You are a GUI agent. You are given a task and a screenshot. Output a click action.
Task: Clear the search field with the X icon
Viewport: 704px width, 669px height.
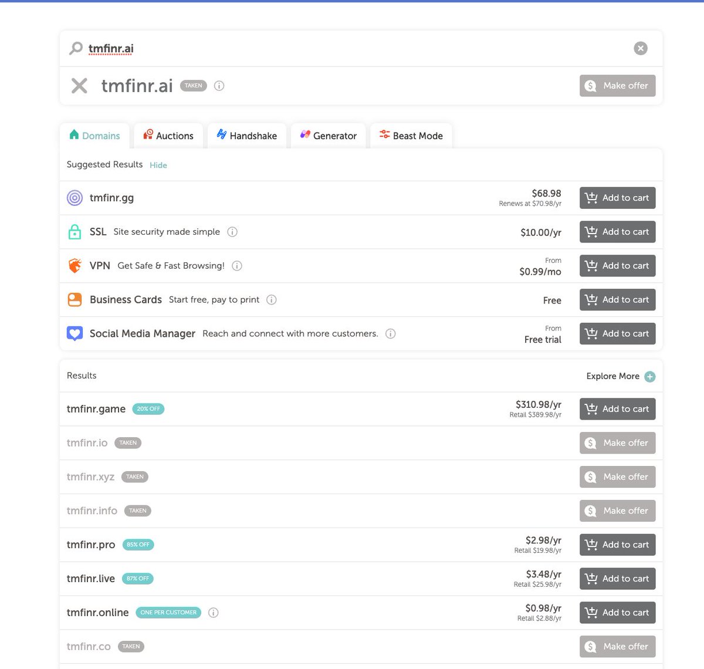[x=640, y=48]
